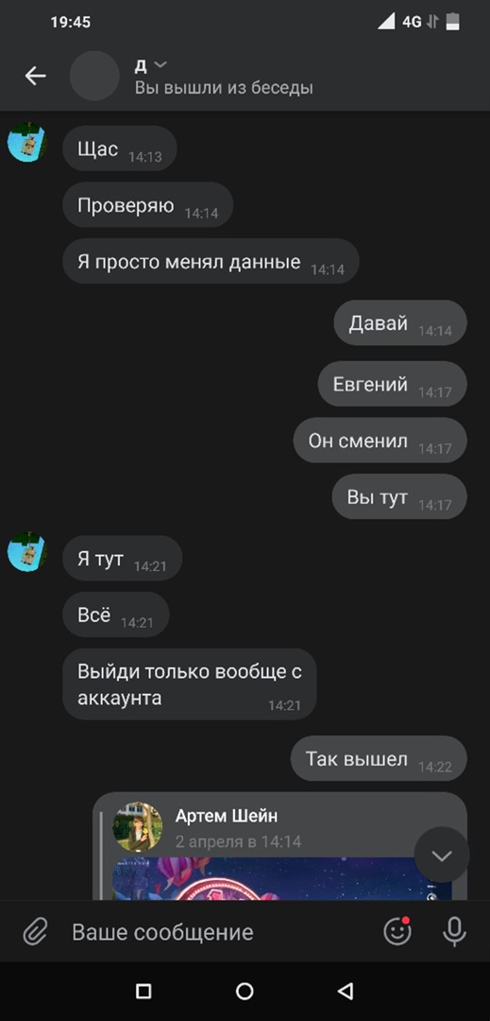Open the paperclip attachment menu
The height and width of the screenshot is (1021, 490).
(x=35, y=932)
